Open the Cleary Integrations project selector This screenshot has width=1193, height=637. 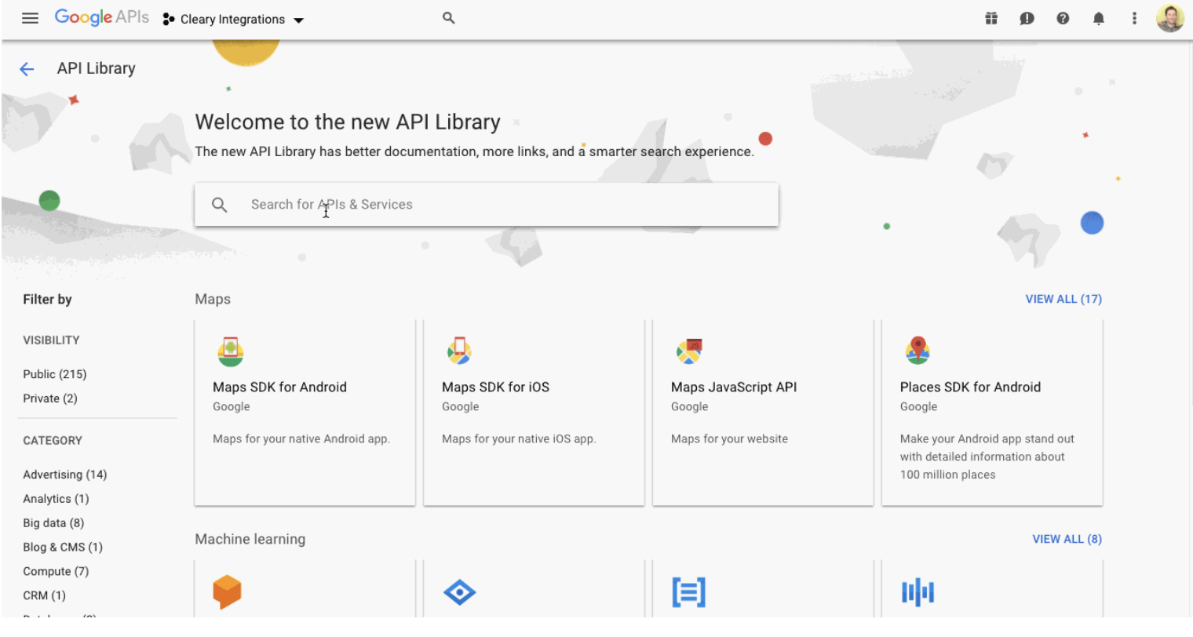coord(233,20)
